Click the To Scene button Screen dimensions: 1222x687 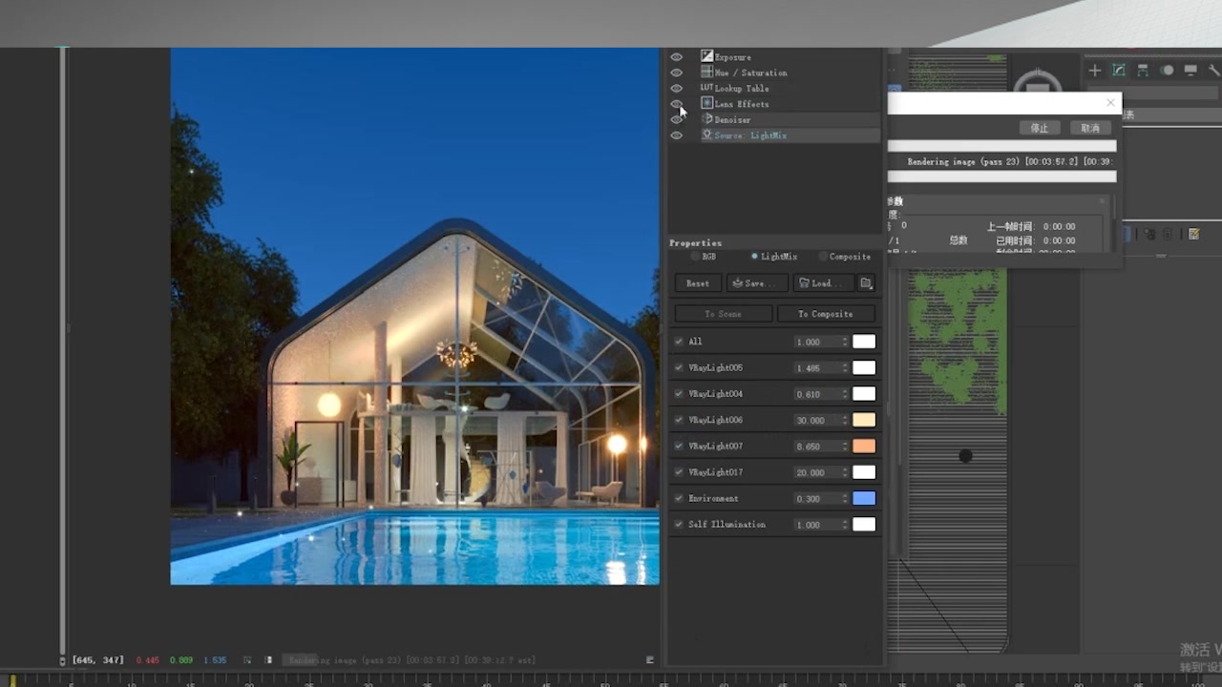click(x=722, y=313)
